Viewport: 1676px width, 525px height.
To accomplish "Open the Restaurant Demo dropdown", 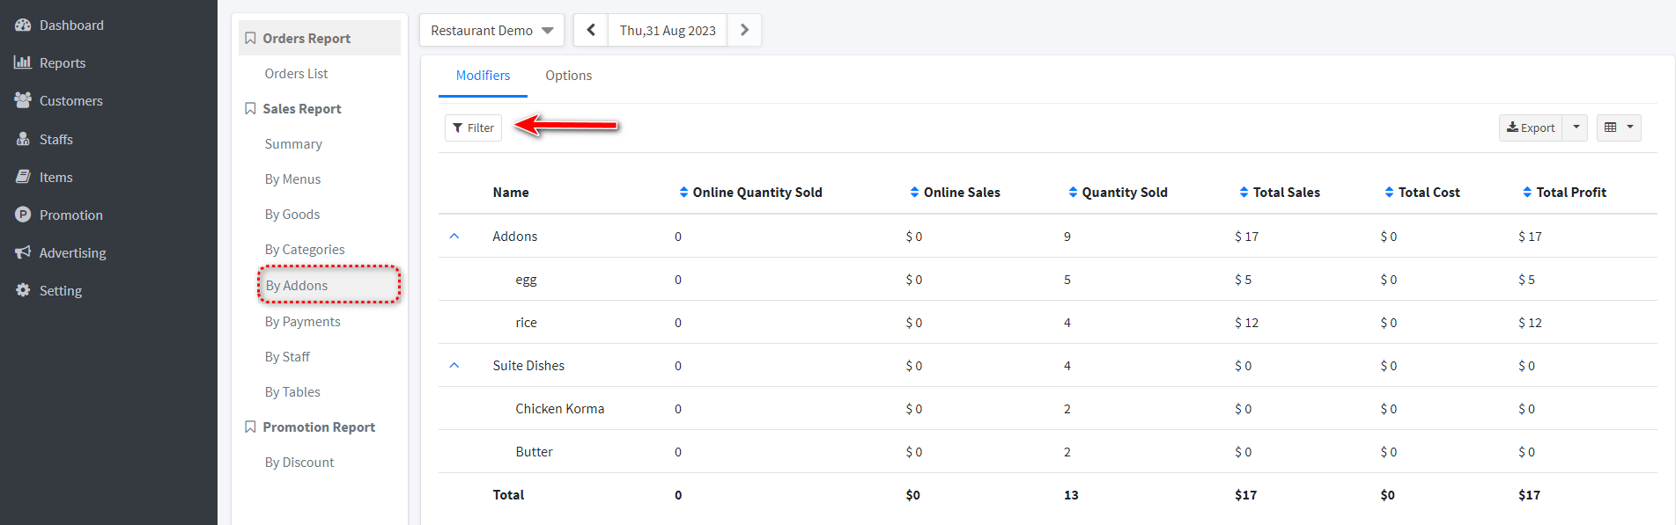I will 491,30.
